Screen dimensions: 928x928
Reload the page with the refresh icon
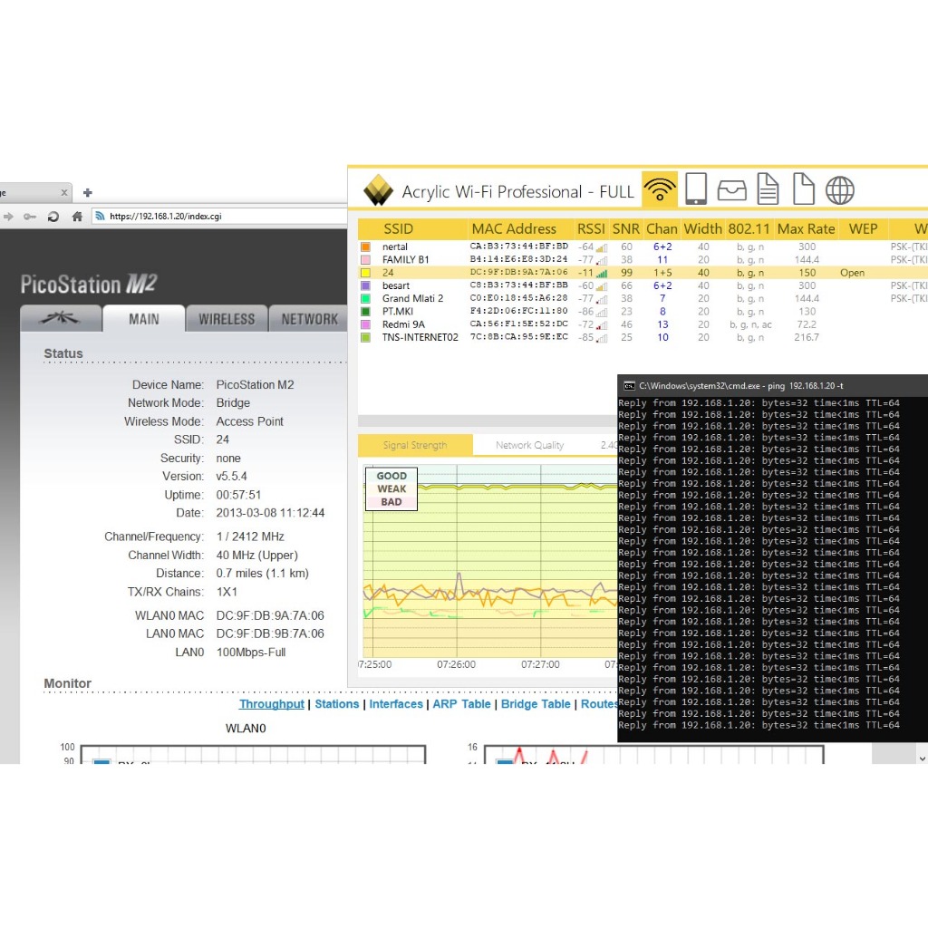click(53, 217)
